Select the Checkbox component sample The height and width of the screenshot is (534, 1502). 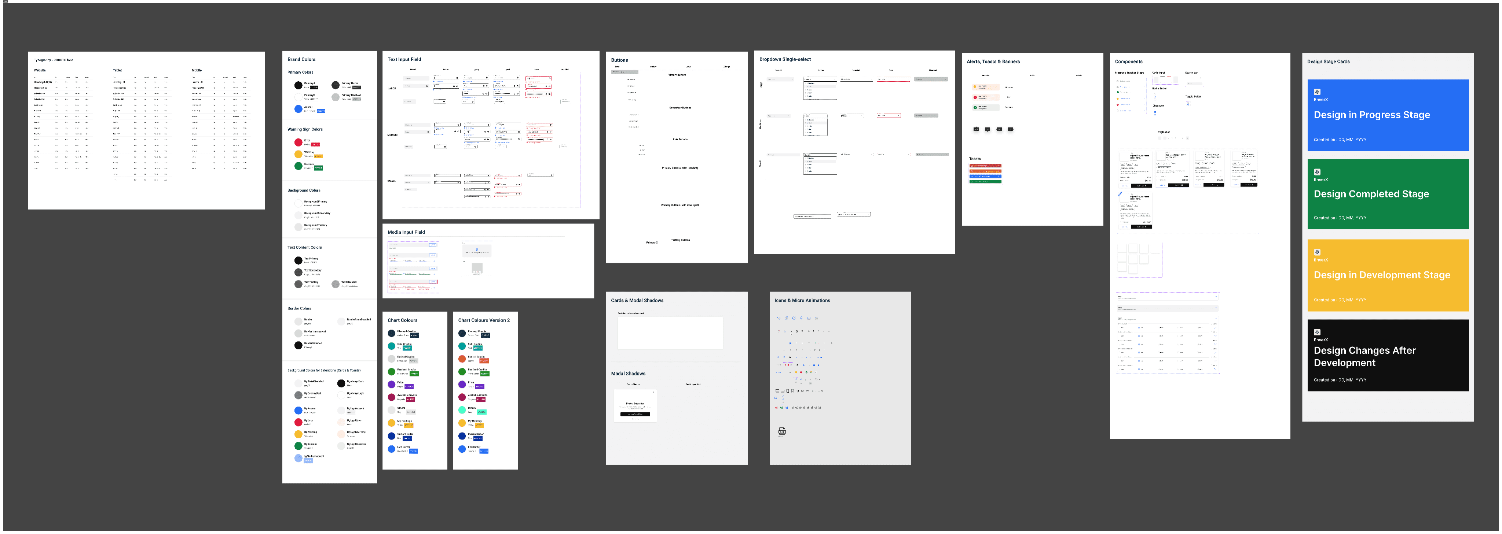[x=1155, y=112]
